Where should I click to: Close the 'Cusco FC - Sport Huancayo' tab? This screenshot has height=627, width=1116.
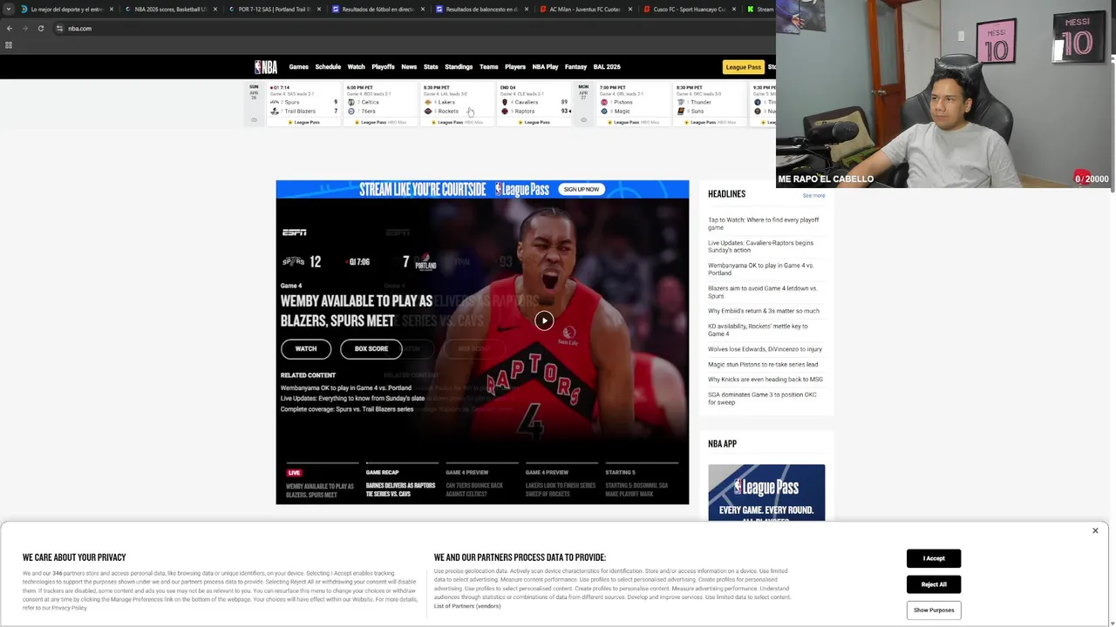(x=734, y=9)
